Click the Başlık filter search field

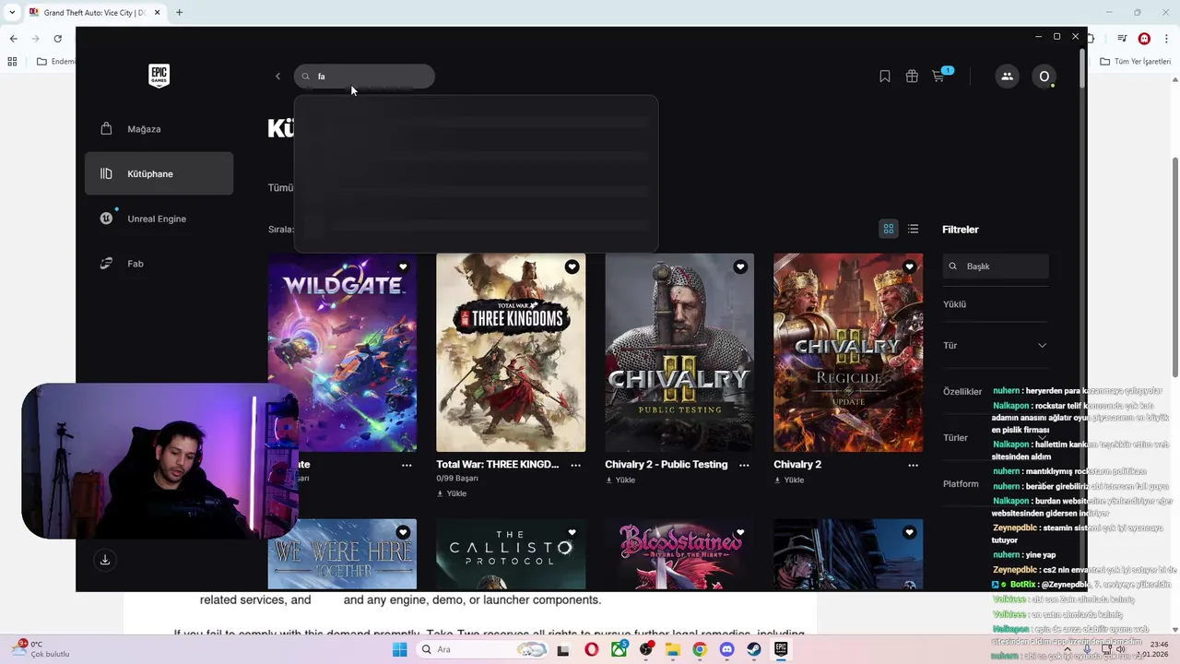[996, 267]
